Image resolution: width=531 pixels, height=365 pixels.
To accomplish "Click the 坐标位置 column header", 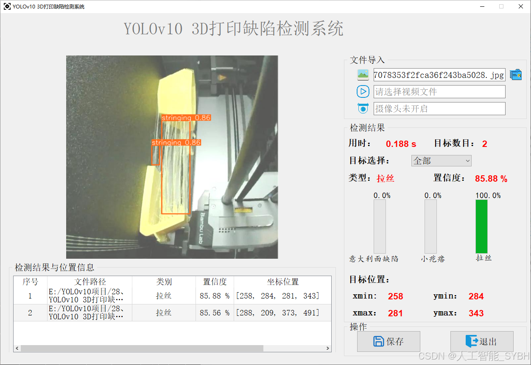I will (282, 282).
